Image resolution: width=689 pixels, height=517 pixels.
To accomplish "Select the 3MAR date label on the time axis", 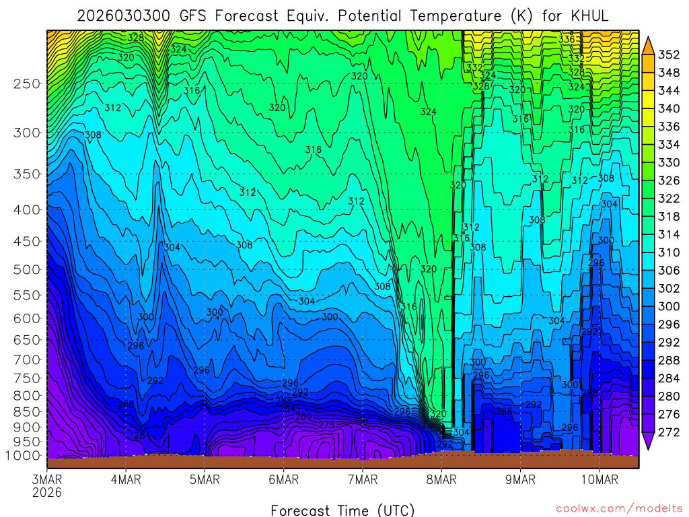I will coord(47,479).
